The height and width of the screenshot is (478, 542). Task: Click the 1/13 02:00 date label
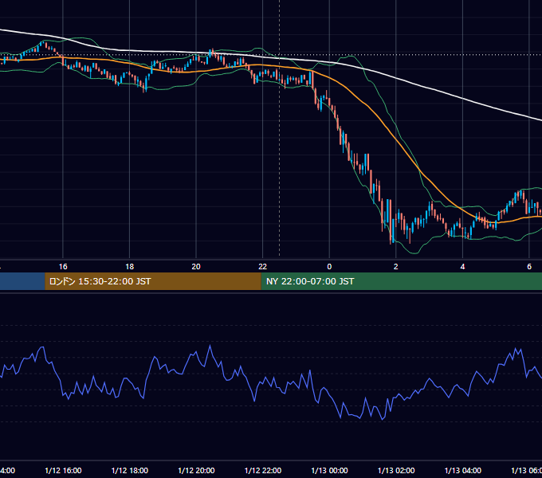[x=396, y=470]
